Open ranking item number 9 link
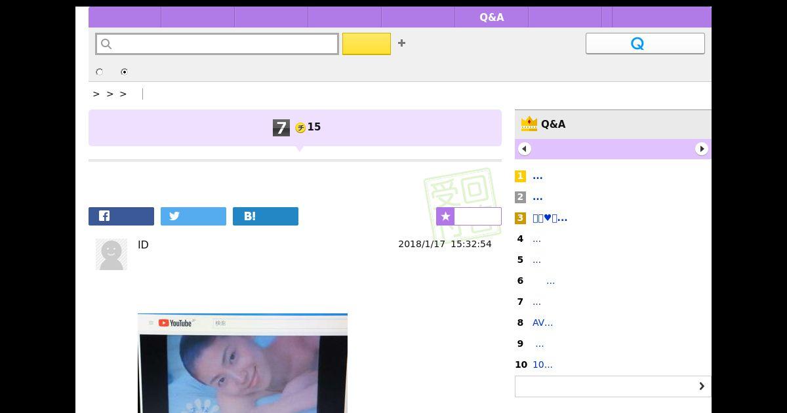This screenshot has height=413, width=787. (539, 344)
